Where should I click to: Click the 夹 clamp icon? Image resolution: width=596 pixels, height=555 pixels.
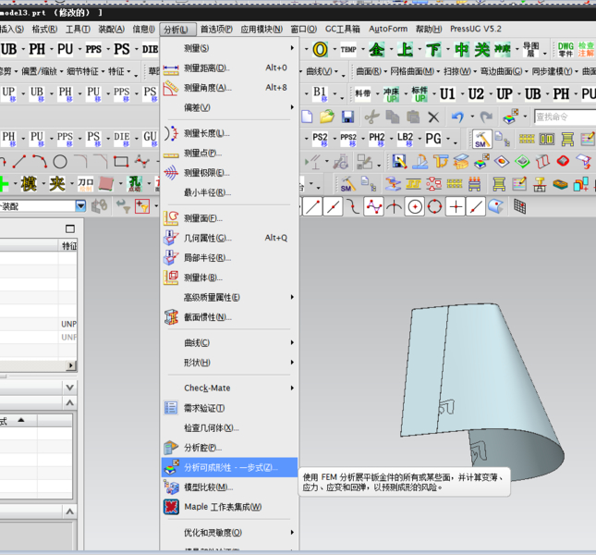pyautogui.click(x=57, y=184)
